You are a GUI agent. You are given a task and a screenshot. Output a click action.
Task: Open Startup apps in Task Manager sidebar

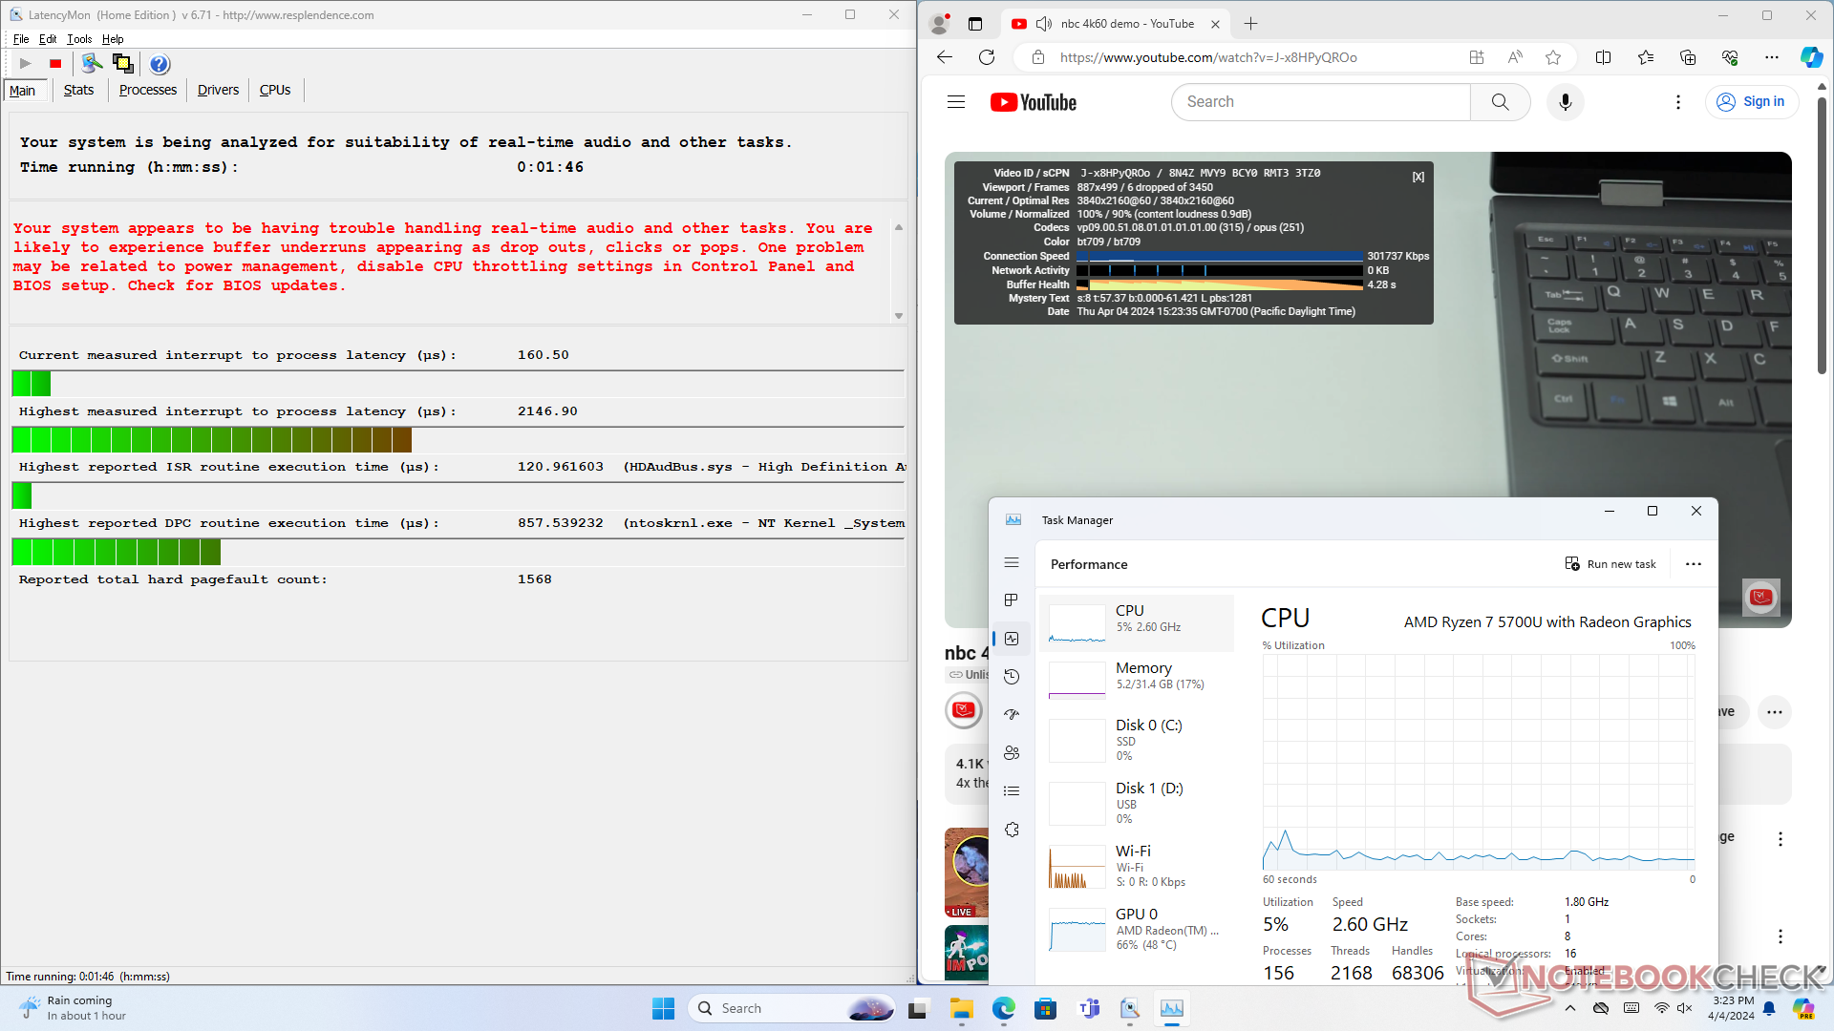click(1012, 715)
